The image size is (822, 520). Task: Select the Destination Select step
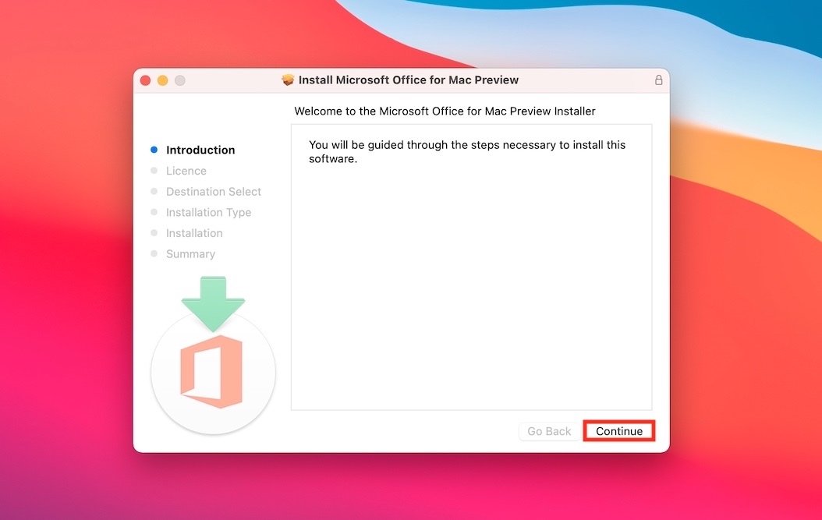click(214, 191)
